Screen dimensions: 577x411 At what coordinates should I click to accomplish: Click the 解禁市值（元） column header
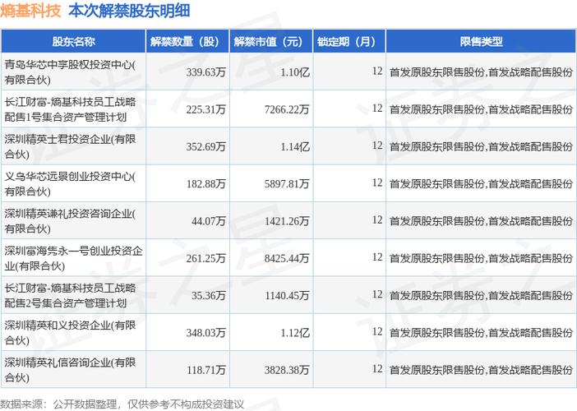click(271, 41)
